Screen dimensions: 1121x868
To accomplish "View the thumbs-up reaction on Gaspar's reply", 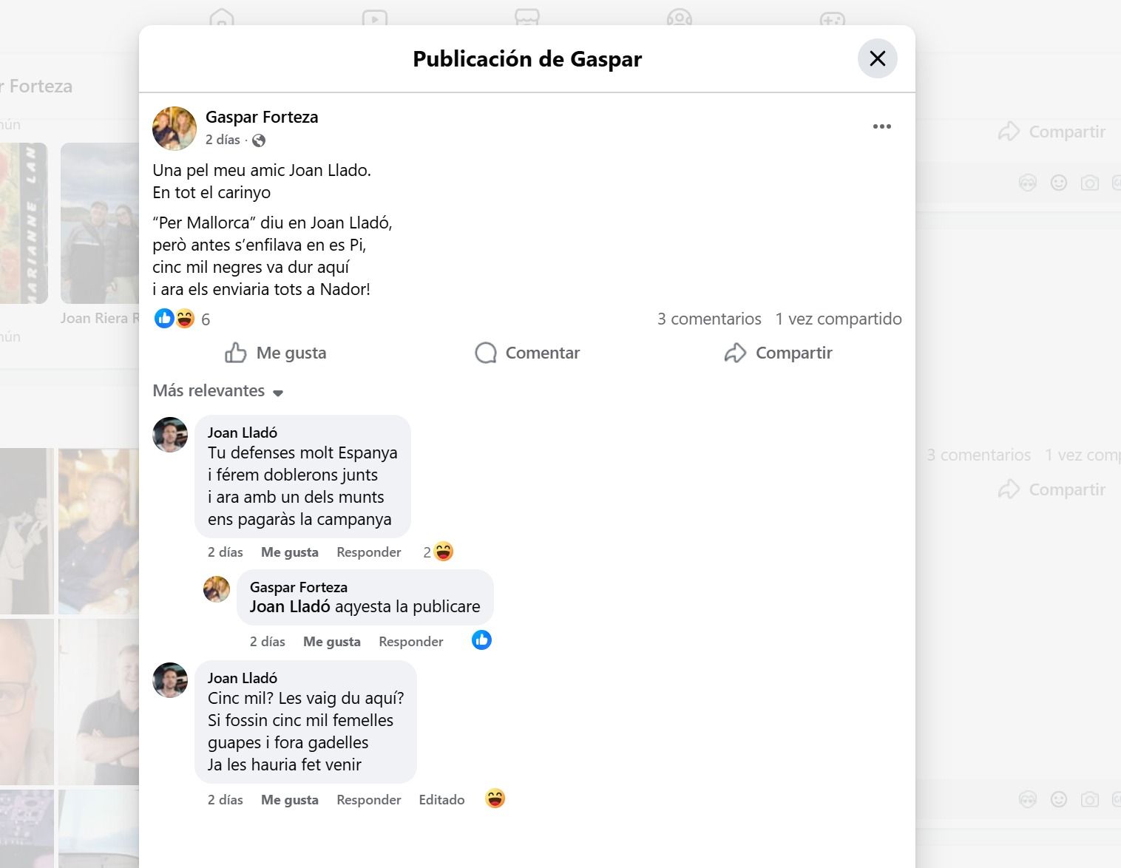I will [x=481, y=640].
